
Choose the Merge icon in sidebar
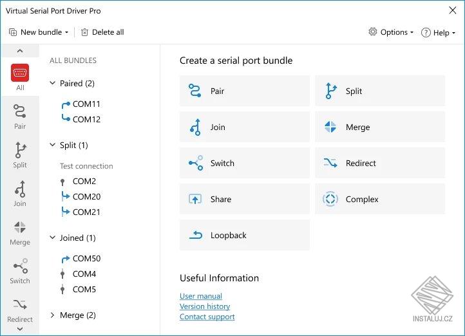click(x=20, y=228)
